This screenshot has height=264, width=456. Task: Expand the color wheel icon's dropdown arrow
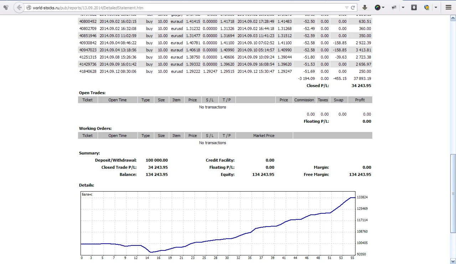coord(383,7)
